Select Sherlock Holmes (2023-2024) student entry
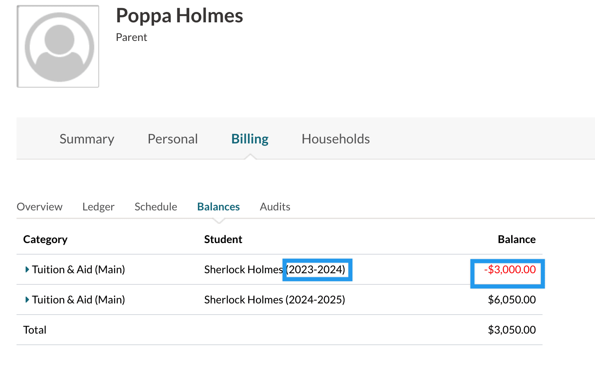Image resolution: width=595 pixels, height=377 pixels. [274, 270]
